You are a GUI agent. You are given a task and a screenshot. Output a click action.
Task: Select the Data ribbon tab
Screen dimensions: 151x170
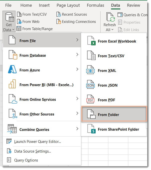[116, 5]
